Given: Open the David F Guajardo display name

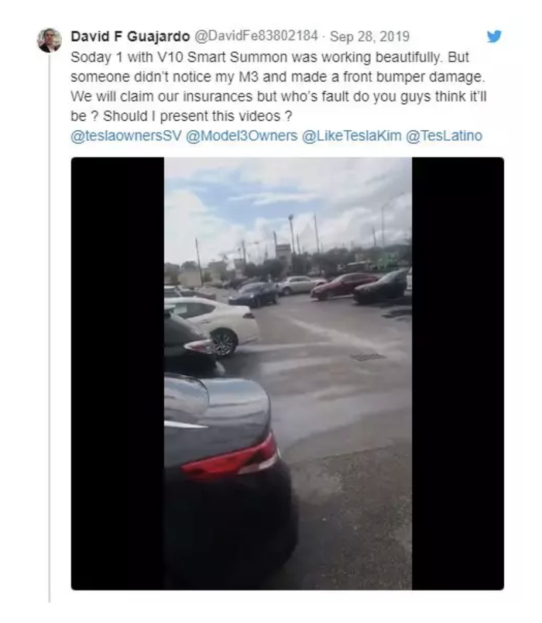Looking at the screenshot, I should pyautogui.click(x=130, y=36).
